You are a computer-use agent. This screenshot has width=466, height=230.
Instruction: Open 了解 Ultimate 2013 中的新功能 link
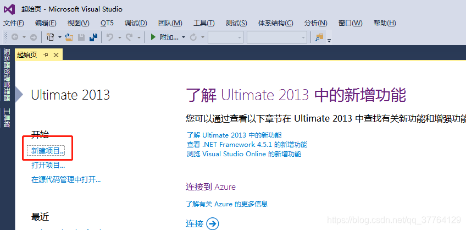[x=234, y=135]
